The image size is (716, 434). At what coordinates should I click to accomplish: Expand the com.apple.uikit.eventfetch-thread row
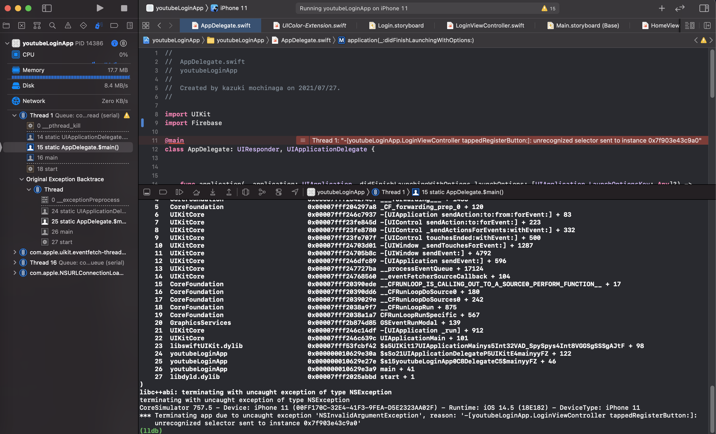[14, 252]
